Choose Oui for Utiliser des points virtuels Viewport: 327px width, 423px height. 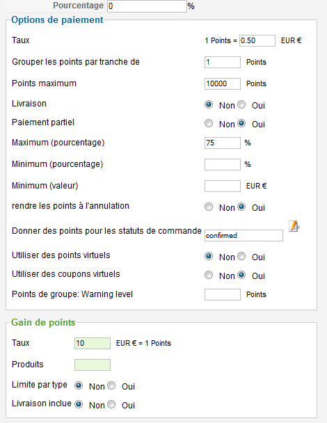coord(241,256)
